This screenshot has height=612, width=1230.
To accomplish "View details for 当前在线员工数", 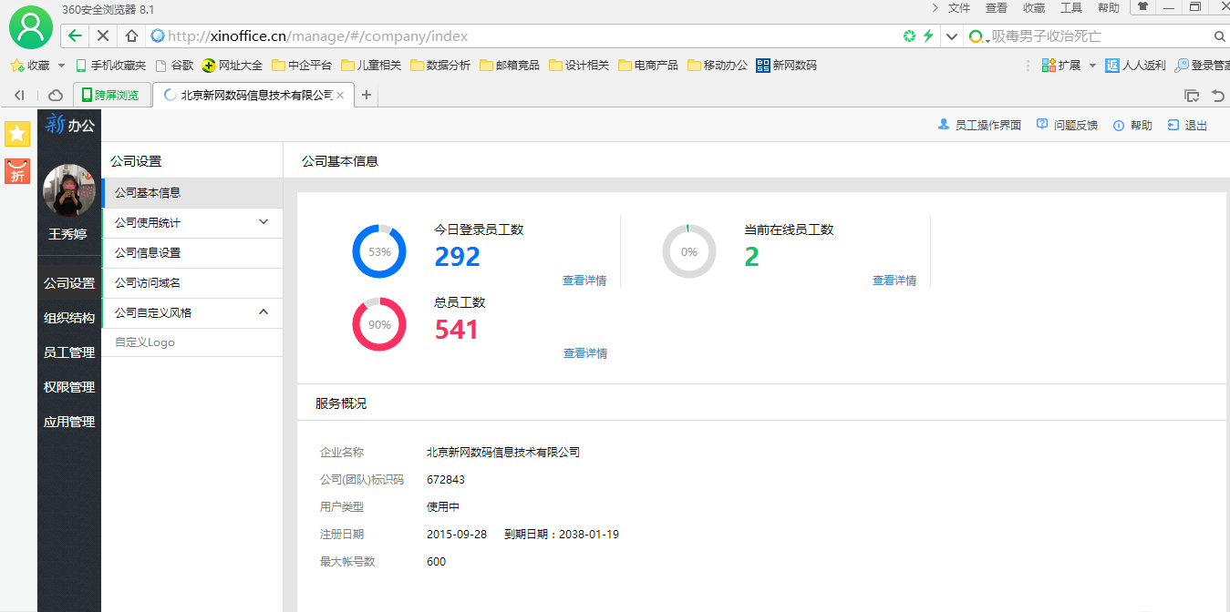I will pos(894,280).
